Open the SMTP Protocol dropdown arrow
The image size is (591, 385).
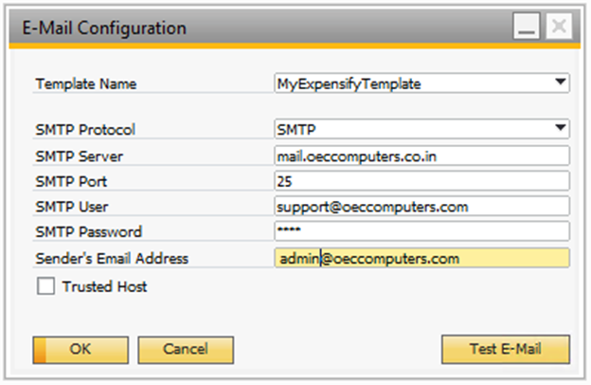(562, 128)
